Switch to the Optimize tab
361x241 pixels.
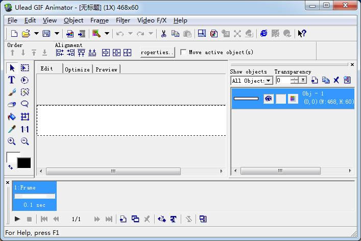pyautogui.click(x=78, y=69)
